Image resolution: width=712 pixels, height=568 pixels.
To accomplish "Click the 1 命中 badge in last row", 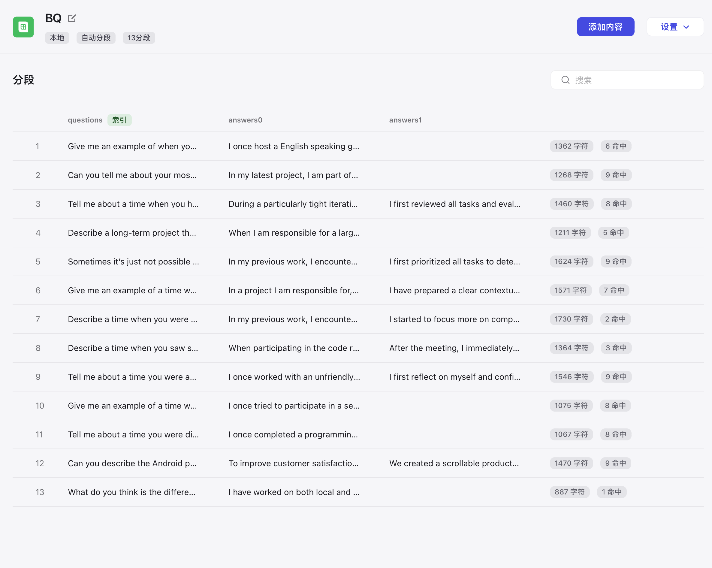I will 611,492.
